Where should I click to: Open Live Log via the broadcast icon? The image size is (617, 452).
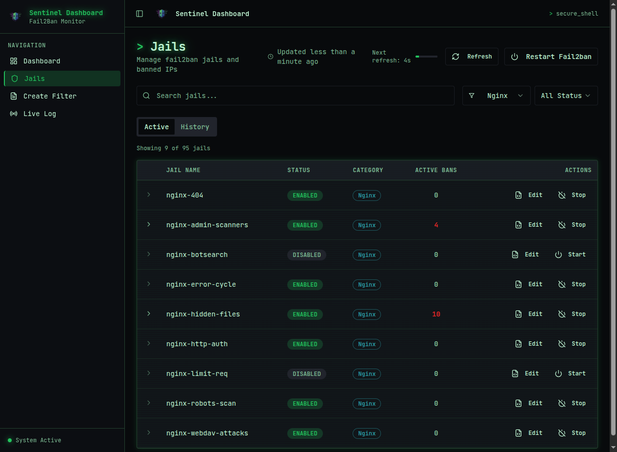coord(14,114)
